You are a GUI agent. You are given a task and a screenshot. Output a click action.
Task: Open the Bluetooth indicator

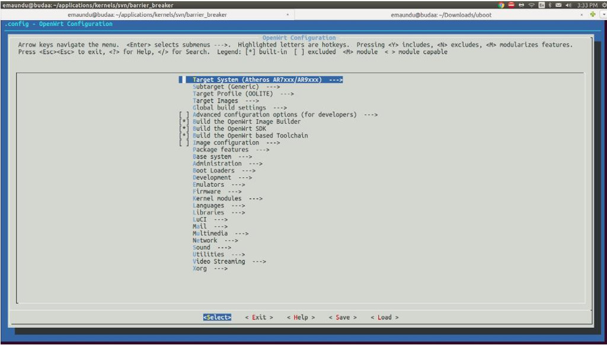(x=550, y=5)
